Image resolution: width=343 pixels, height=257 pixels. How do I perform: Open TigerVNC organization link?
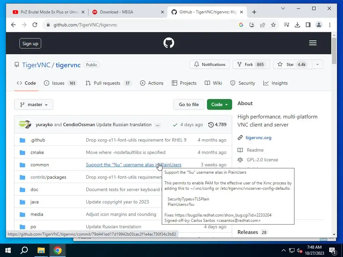click(36, 65)
